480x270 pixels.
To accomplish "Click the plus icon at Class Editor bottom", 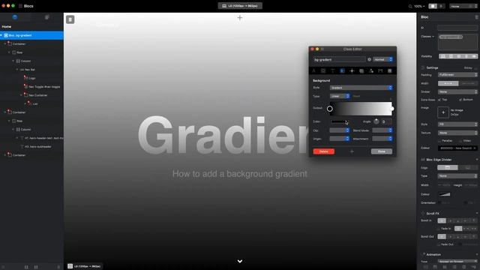I will point(352,151).
